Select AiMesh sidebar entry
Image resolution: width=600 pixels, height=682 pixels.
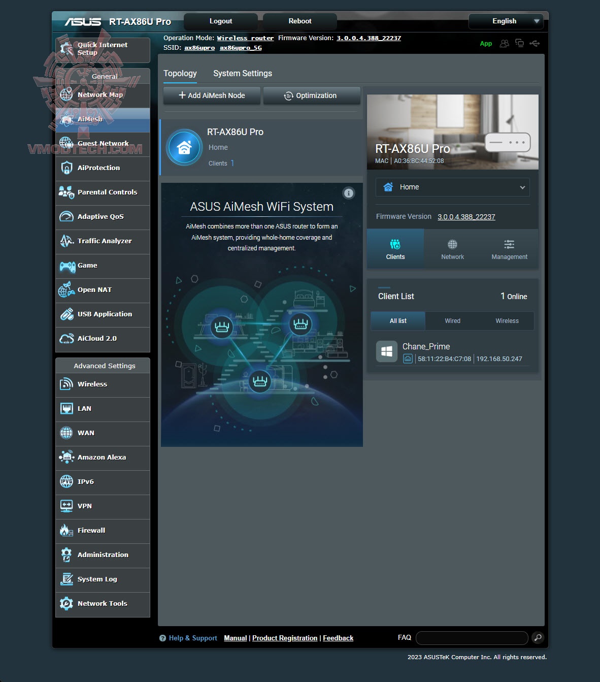(x=103, y=119)
